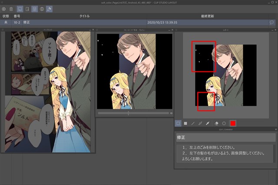
Task: Toggle the device preview panel icon
Action: point(27,9)
